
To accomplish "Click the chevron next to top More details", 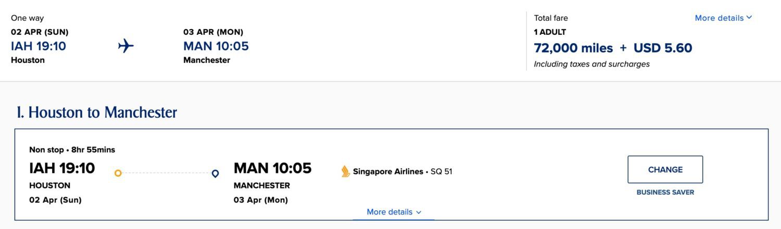I will click(x=749, y=18).
